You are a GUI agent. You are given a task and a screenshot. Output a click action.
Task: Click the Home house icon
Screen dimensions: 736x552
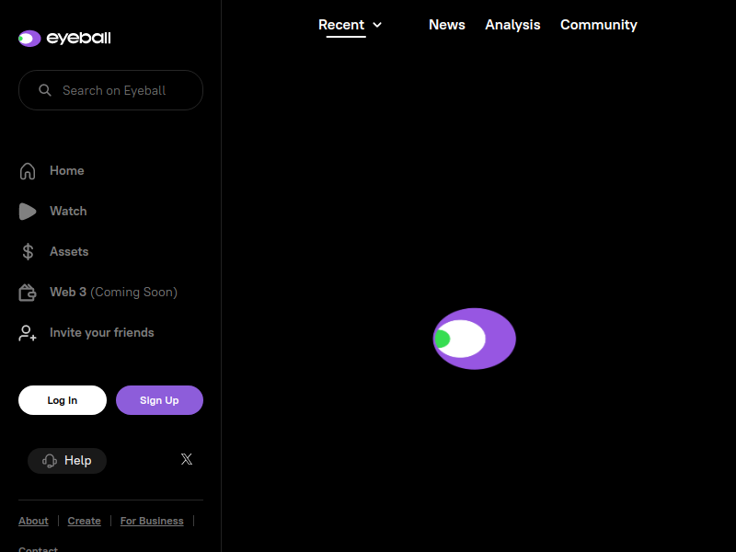pyautogui.click(x=28, y=171)
